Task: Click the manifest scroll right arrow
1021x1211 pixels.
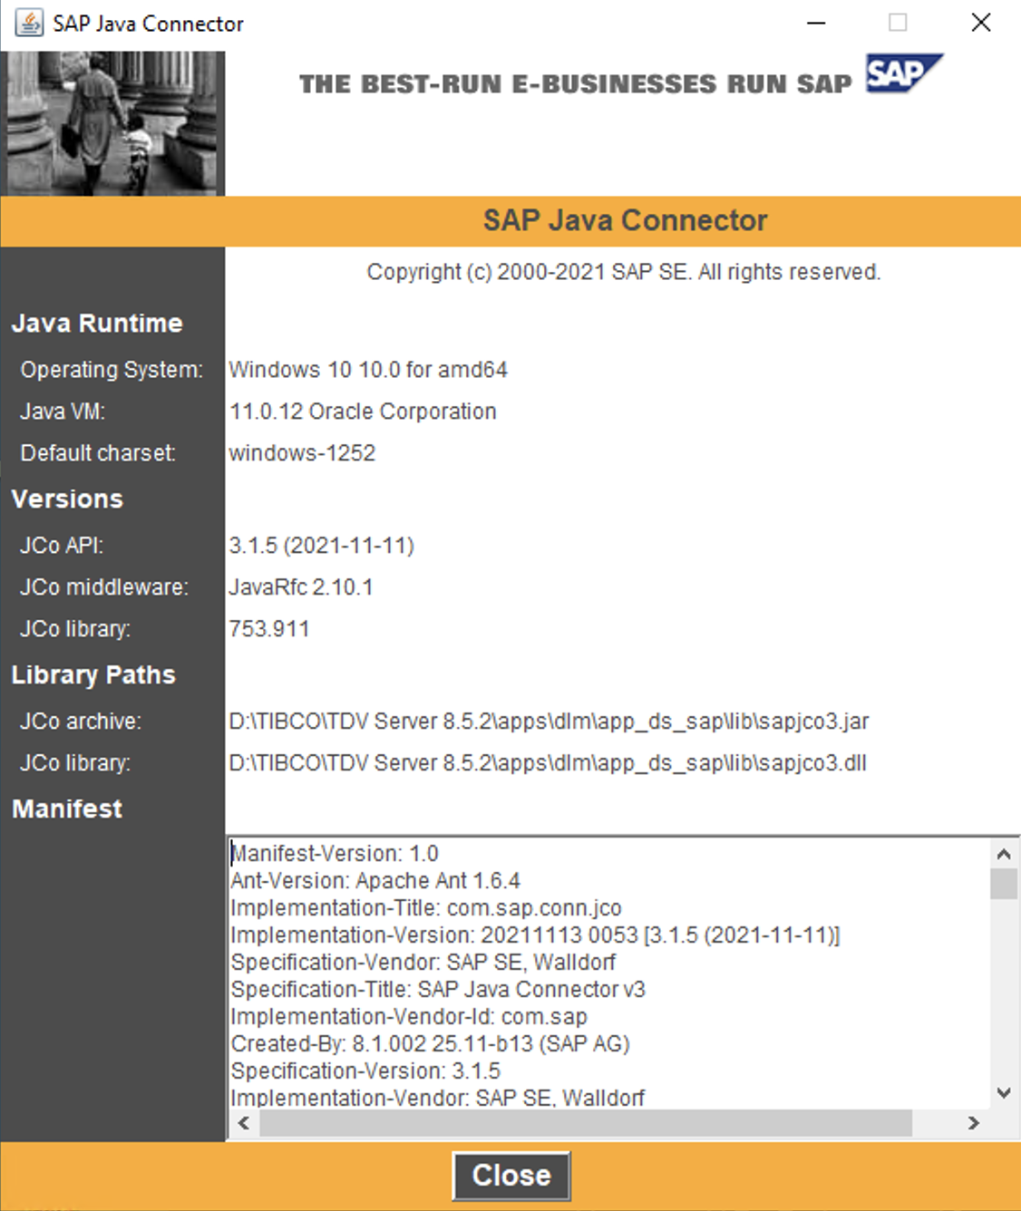Action: pos(973,1123)
